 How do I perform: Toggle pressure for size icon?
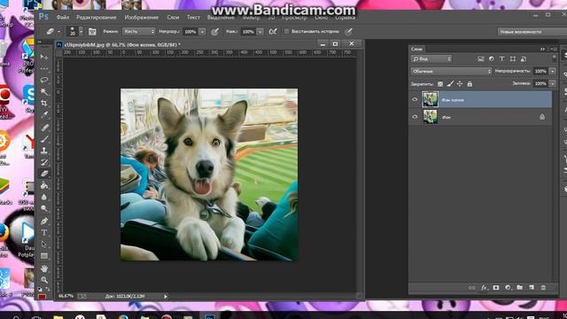tap(348, 32)
